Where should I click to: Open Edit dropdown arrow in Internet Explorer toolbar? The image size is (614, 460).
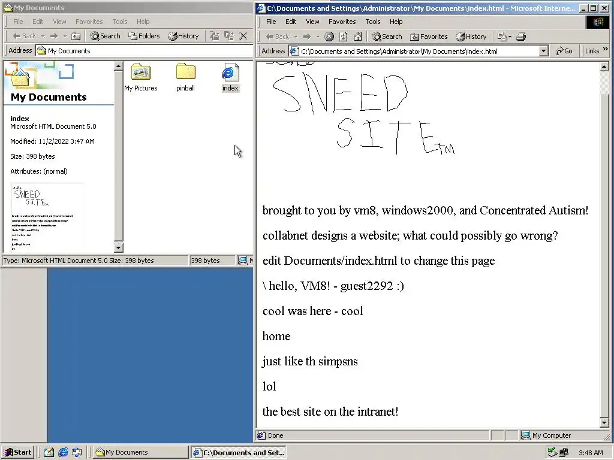(x=510, y=37)
